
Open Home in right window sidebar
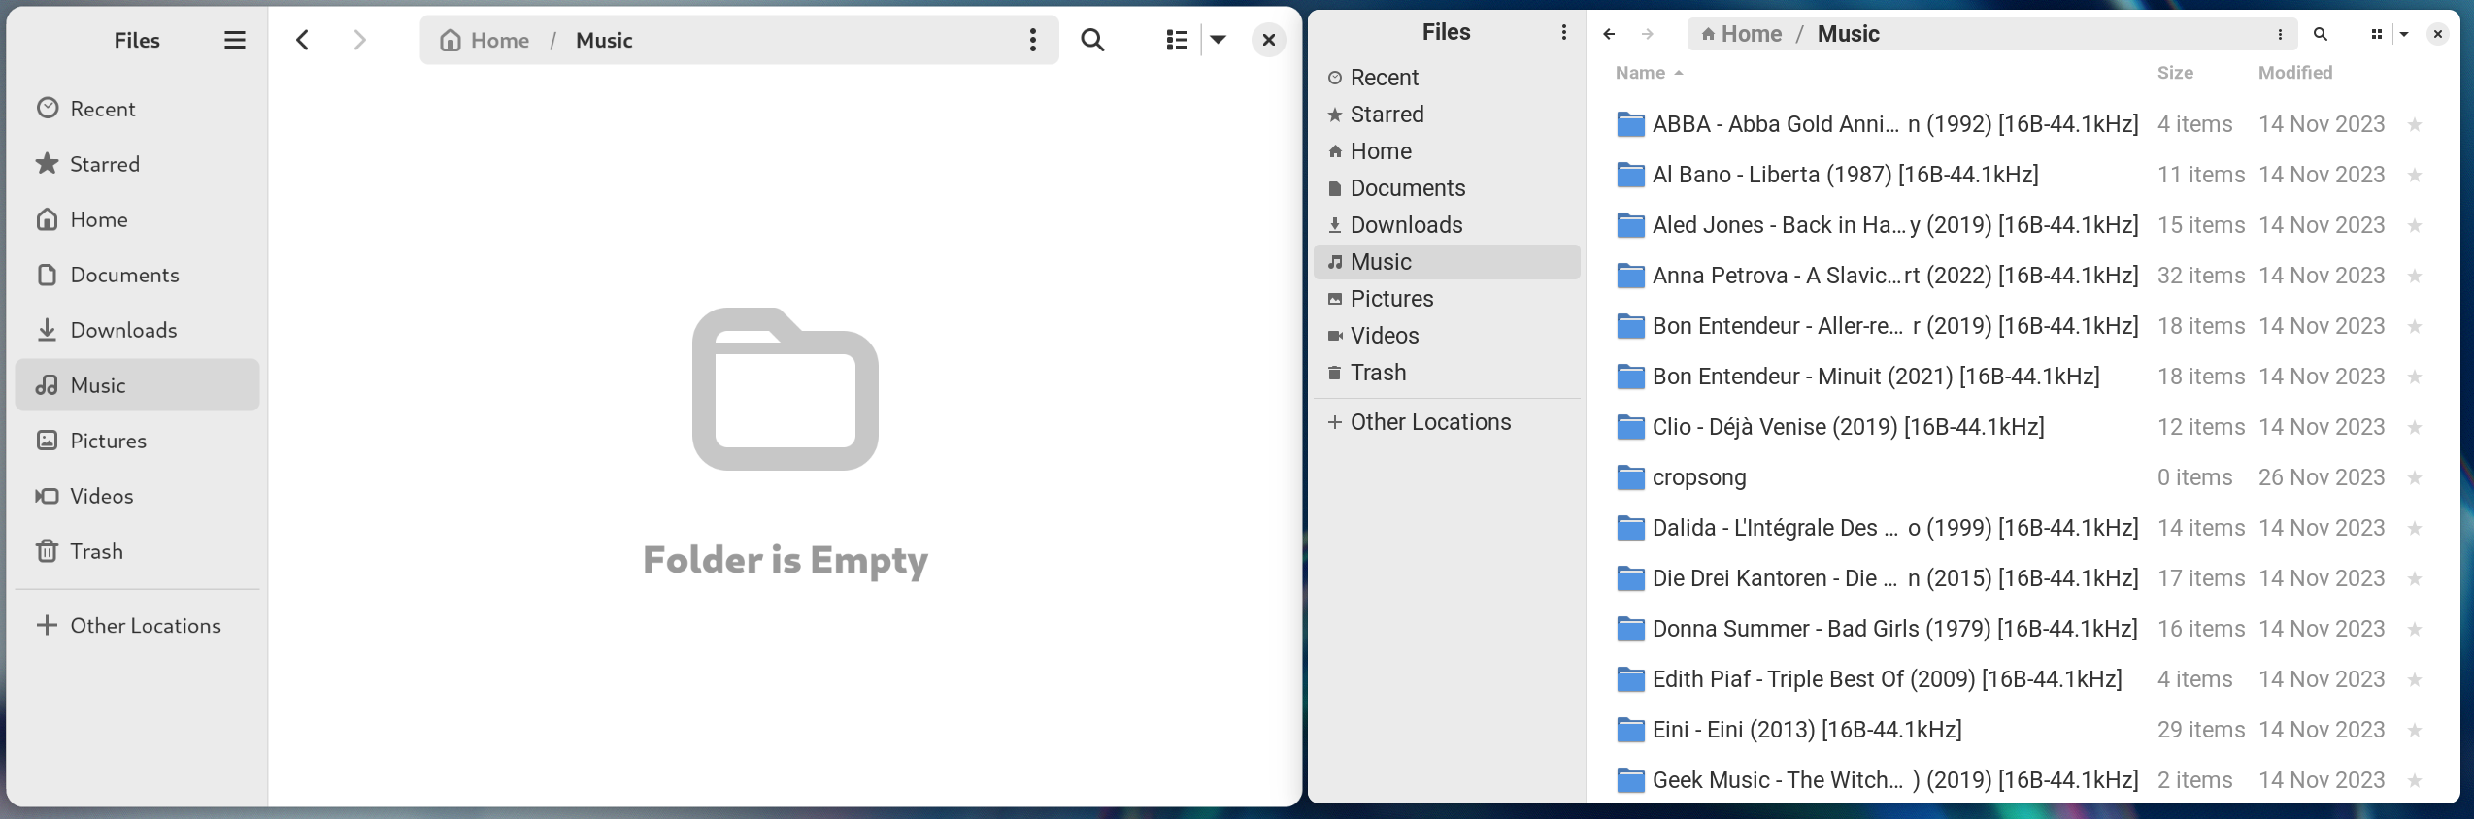(x=1447, y=151)
